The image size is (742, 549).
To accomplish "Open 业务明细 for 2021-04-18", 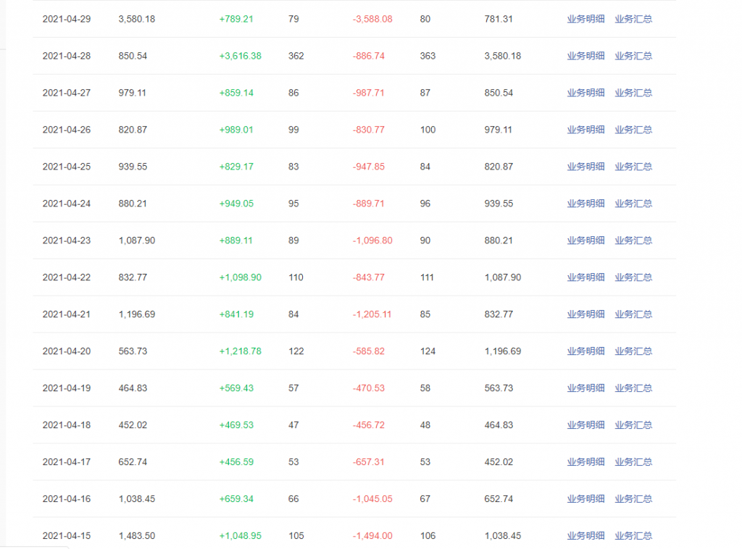I will tap(585, 425).
